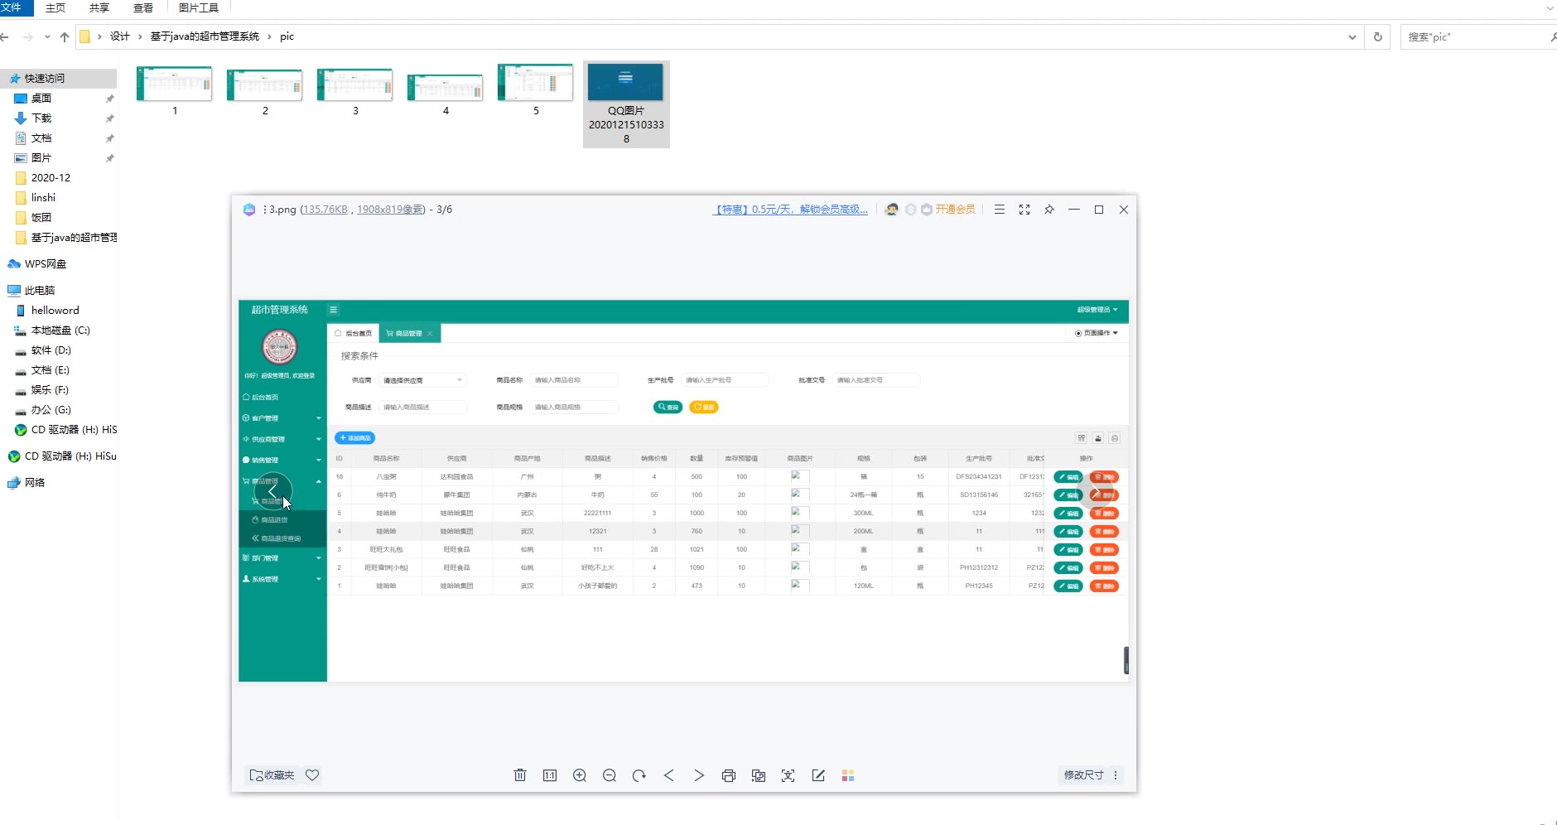Click the text recognition scan icon
This screenshot has height=825, width=1557.
click(x=788, y=775)
